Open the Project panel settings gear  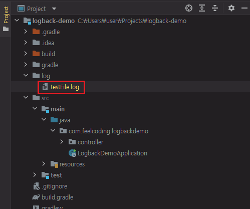pos(231,8)
